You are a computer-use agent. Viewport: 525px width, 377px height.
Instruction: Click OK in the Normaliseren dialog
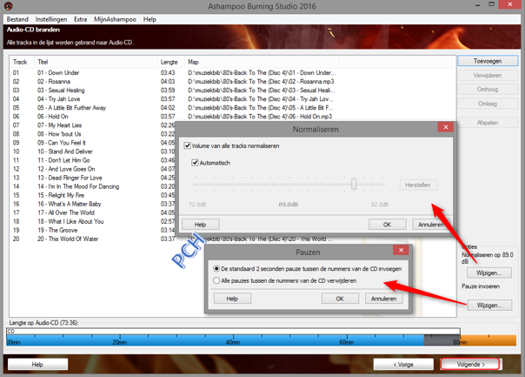click(x=387, y=225)
